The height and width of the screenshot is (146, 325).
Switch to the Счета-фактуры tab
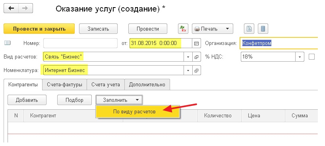(x=64, y=84)
